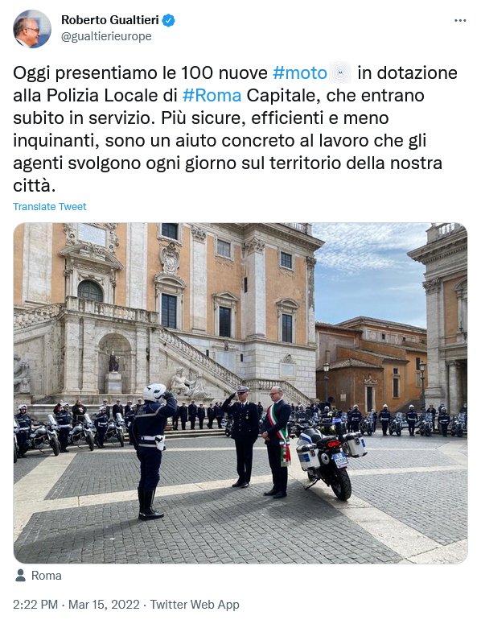This screenshot has height=624, width=481.
Task: Click the Roma tagged label under photo
Action: pos(46,576)
